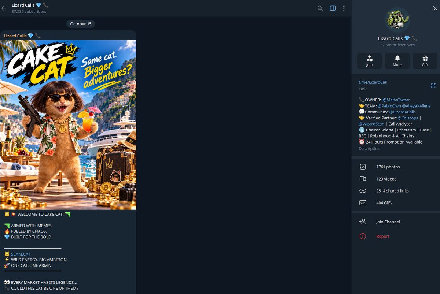440x294 pixels.
Task: Click the 'ARMED WITH MEMES.' line
Action: click(32, 226)
